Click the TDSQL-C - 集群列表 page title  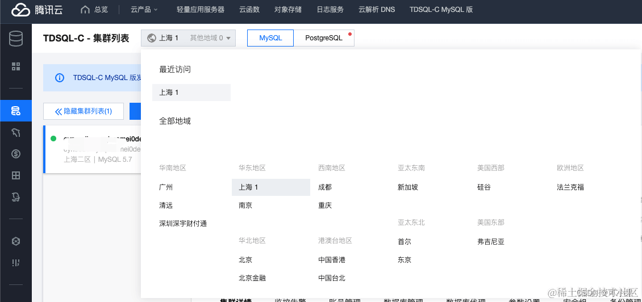(86, 38)
